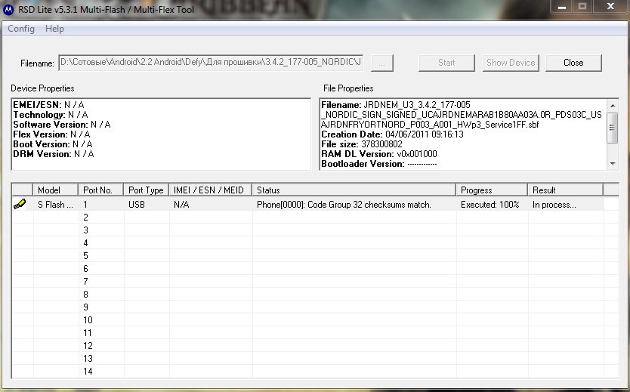Click the Close button next to Show Device
The height and width of the screenshot is (392, 630).
pos(573,63)
